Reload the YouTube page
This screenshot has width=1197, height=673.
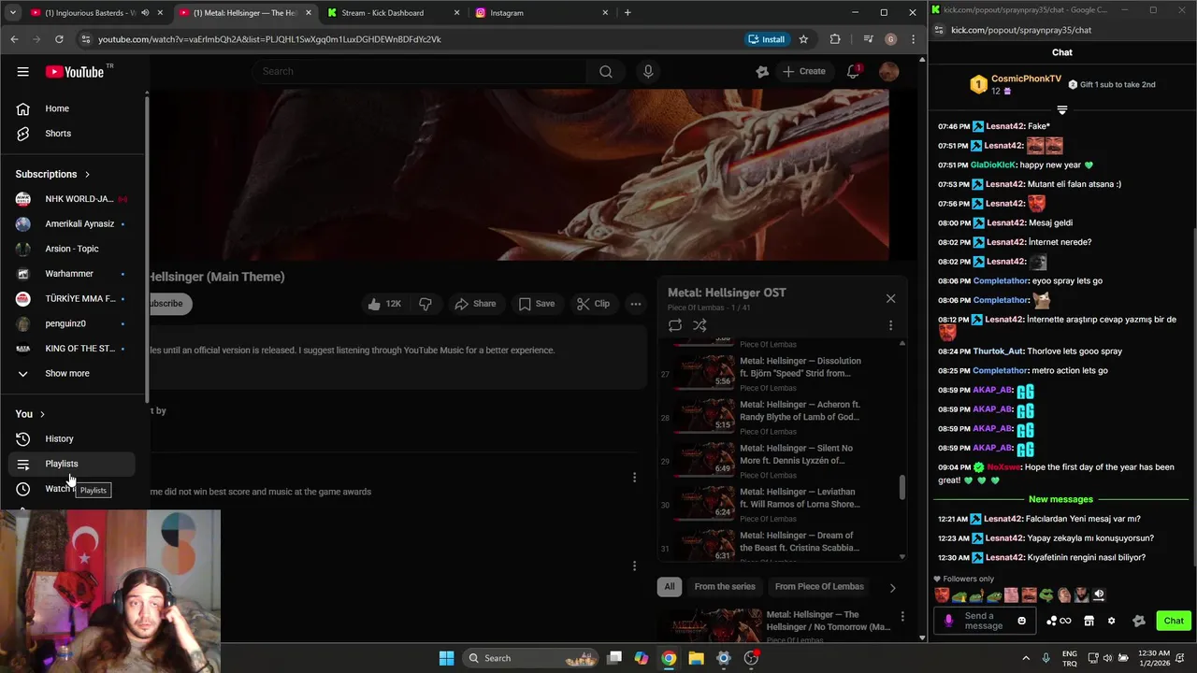(59, 39)
